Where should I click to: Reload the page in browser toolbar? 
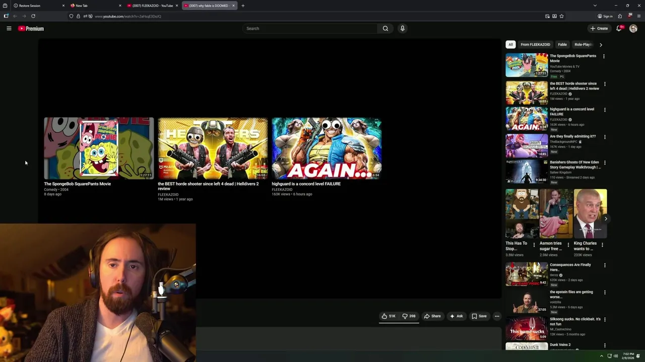33,16
